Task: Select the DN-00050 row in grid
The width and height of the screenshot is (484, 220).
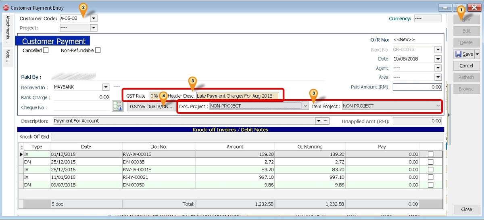Action: click(133, 185)
